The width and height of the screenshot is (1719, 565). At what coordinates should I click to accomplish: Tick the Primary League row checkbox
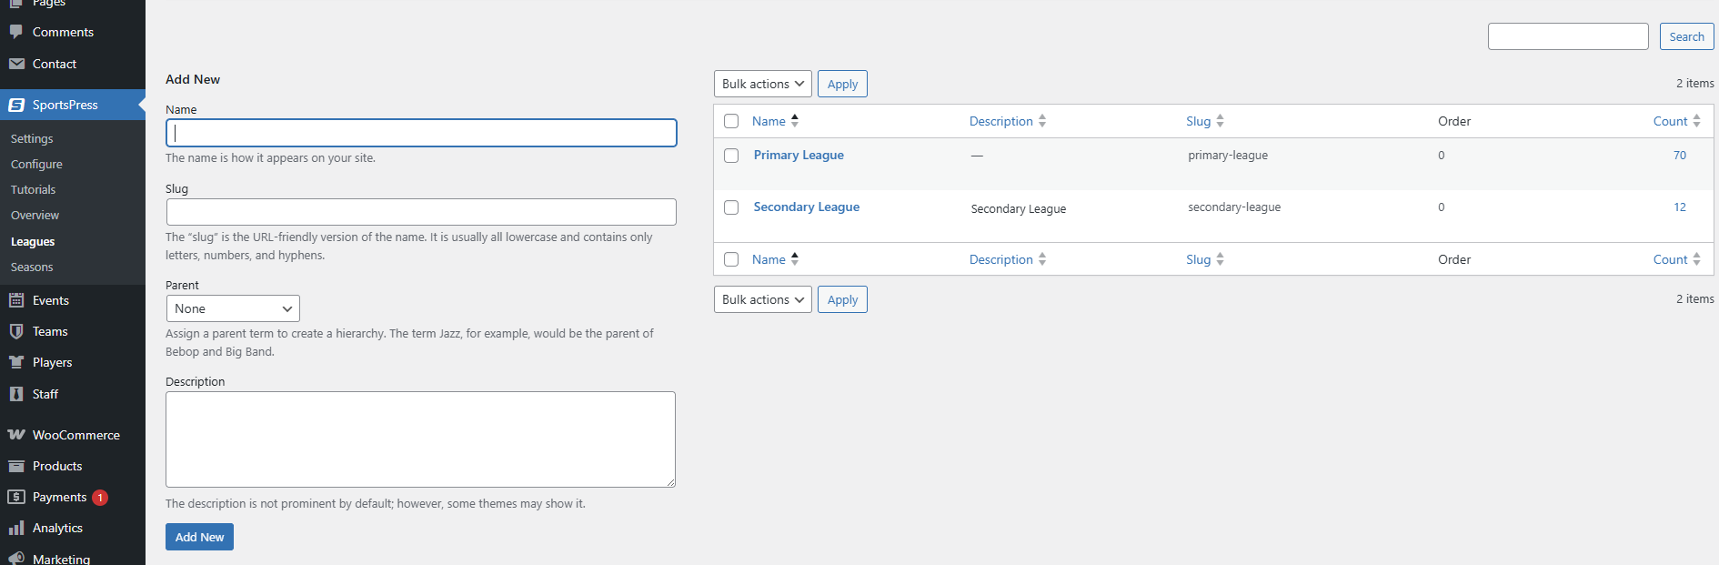[731, 156]
